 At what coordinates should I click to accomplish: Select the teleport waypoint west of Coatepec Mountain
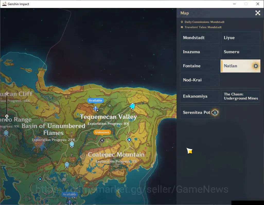click(x=67, y=165)
